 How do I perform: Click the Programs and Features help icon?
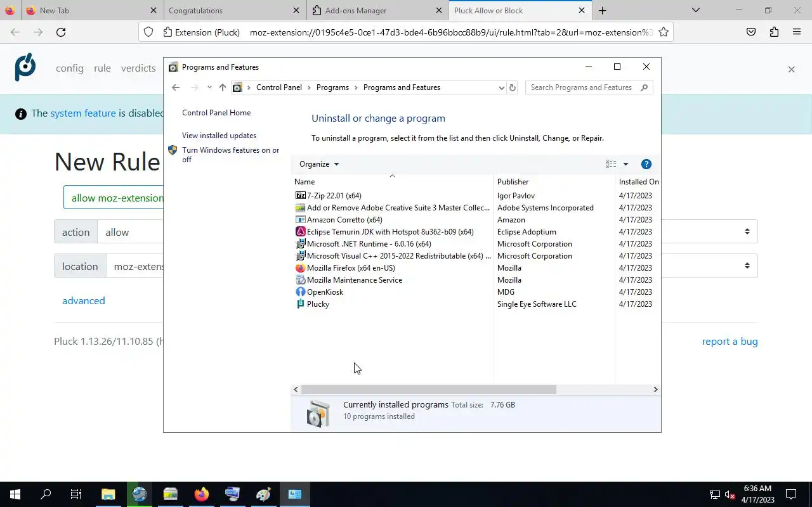coord(646,164)
